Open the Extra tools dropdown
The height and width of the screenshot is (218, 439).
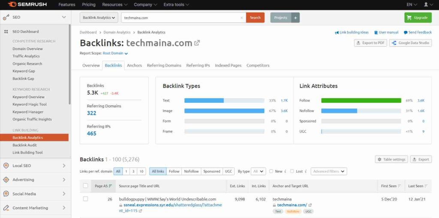click(176, 5)
